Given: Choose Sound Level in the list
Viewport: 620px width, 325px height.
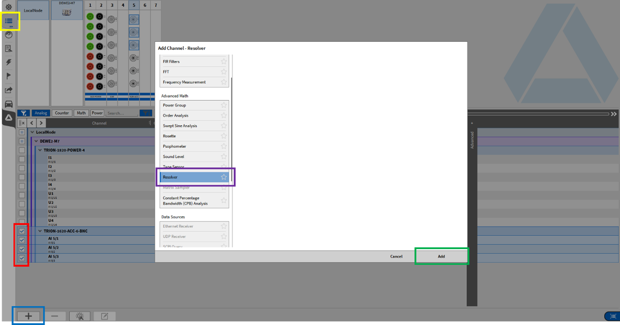Looking at the screenshot, I should [194, 157].
